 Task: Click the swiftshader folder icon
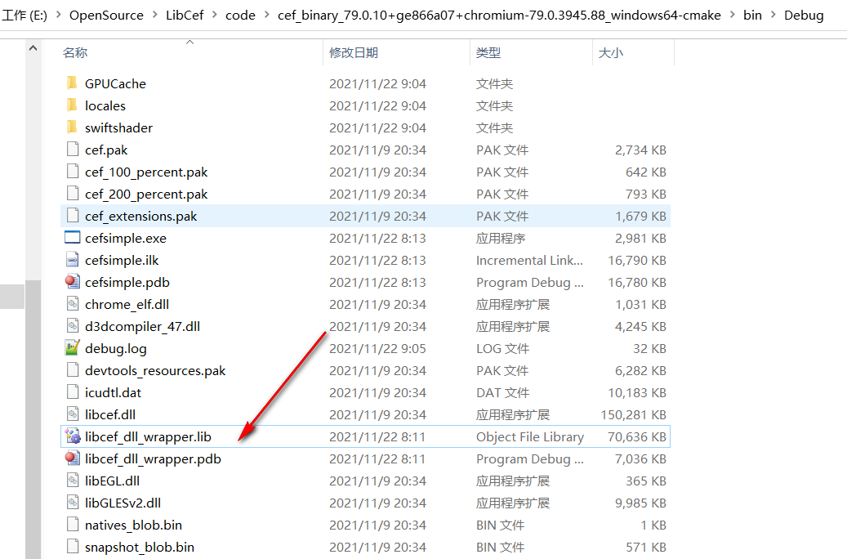coord(72,127)
